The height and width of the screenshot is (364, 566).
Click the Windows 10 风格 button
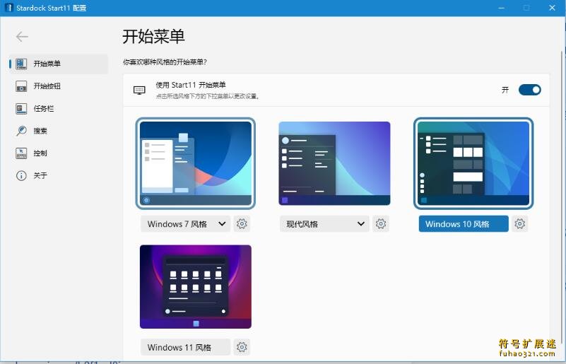coord(464,224)
